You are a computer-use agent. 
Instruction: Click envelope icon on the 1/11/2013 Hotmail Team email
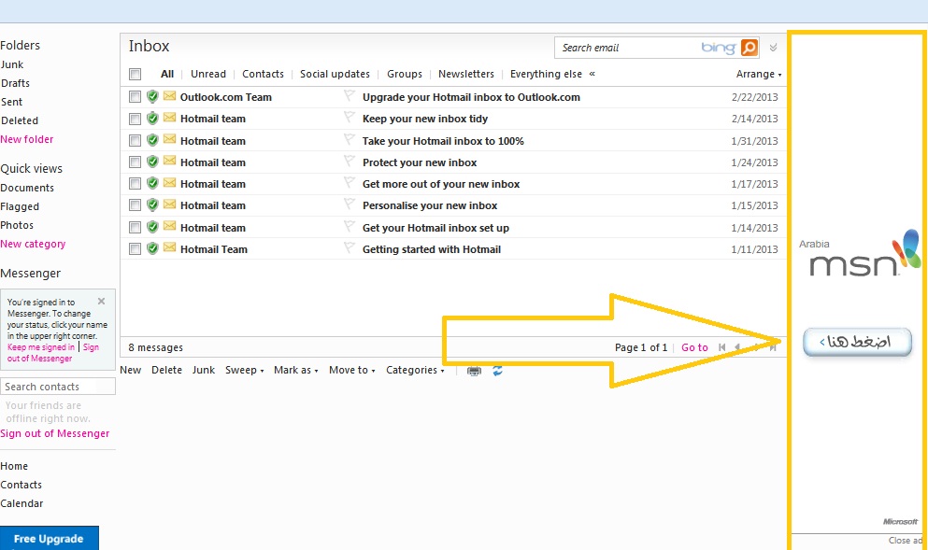pyautogui.click(x=170, y=247)
